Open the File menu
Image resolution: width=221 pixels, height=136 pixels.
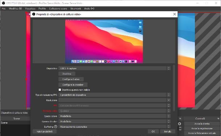click(x=4, y=9)
